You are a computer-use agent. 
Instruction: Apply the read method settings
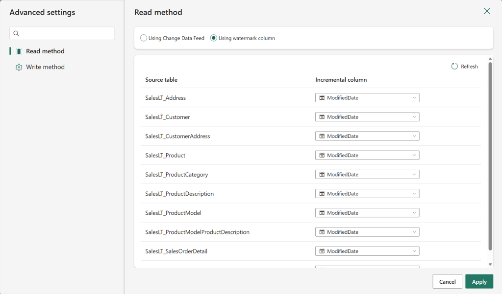click(x=479, y=281)
